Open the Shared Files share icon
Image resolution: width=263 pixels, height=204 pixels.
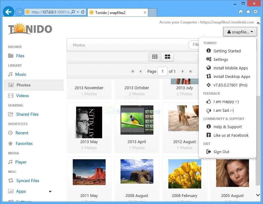click(11, 114)
